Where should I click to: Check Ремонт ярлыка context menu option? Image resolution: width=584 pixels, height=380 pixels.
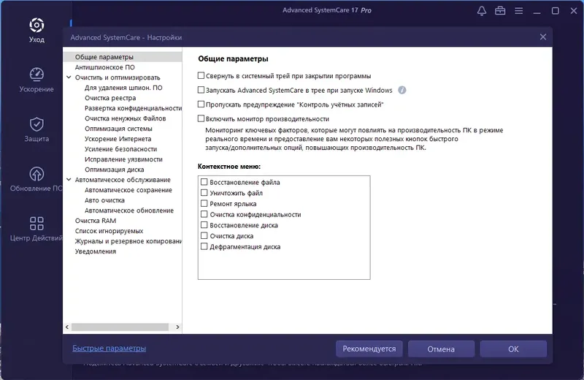[x=204, y=204]
